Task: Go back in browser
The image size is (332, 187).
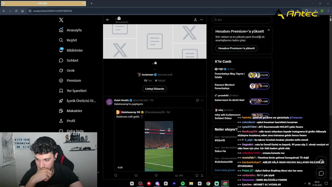Action: (x=4, y=11)
